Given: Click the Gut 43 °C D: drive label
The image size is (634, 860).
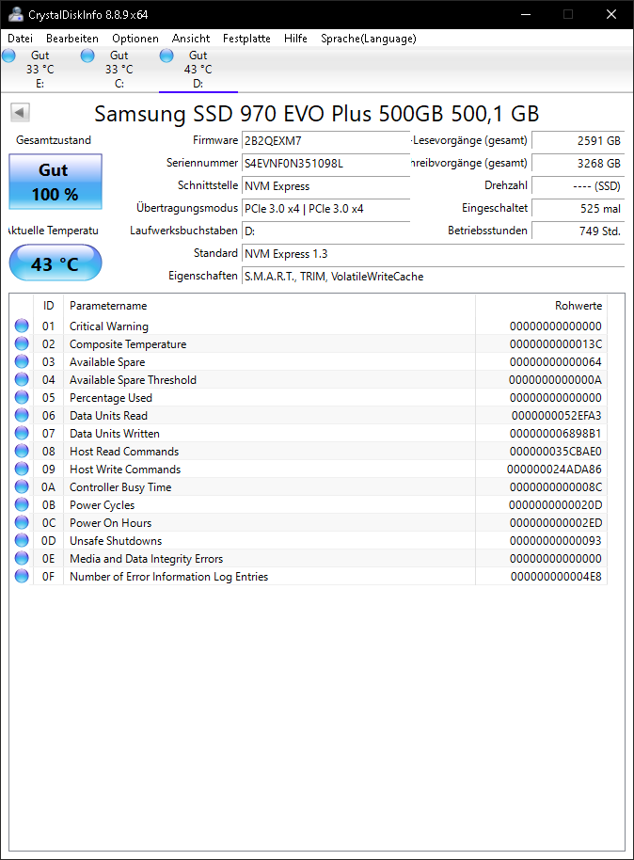Looking at the screenshot, I should pyautogui.click(x=198, y=70).
